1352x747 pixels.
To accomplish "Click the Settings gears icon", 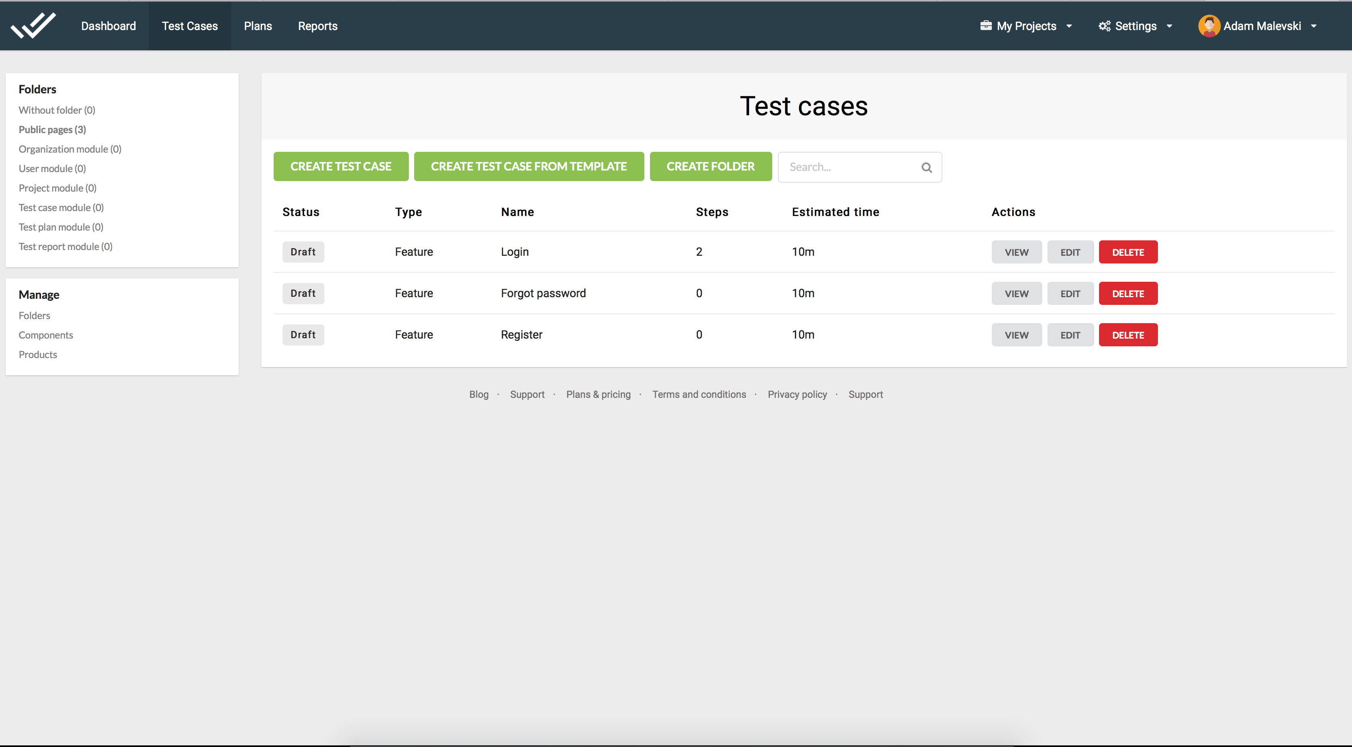I will (1104, 26).
